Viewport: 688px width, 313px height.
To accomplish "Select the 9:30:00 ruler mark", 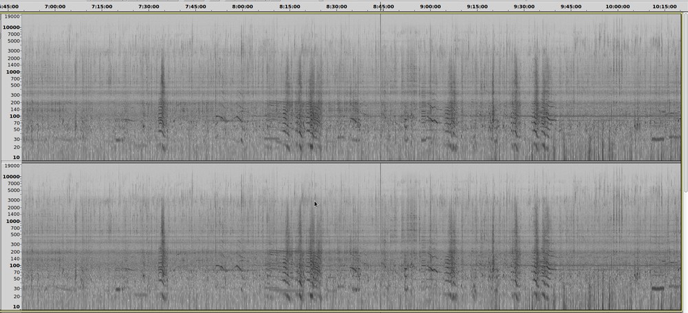I will tap(524, 6).
